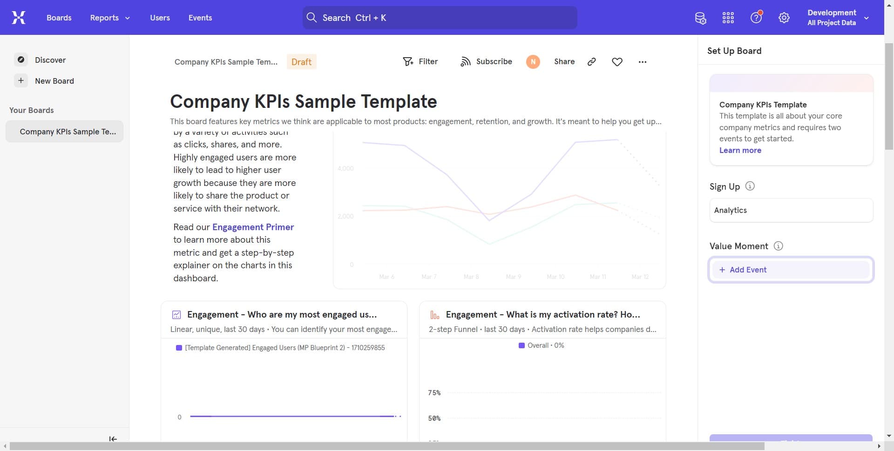Click the Mixpanel logo icon
The height and width of the screenshot is (451, 894).
tap(19, 18)
